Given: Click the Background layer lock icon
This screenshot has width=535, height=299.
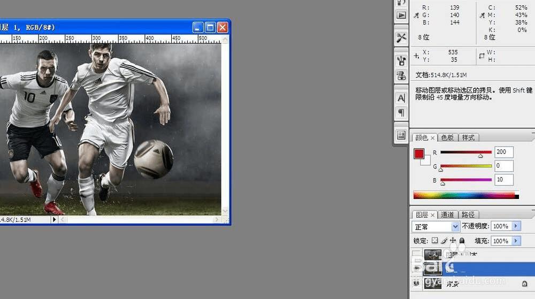Looking at the screenshot, I should 524,283.
